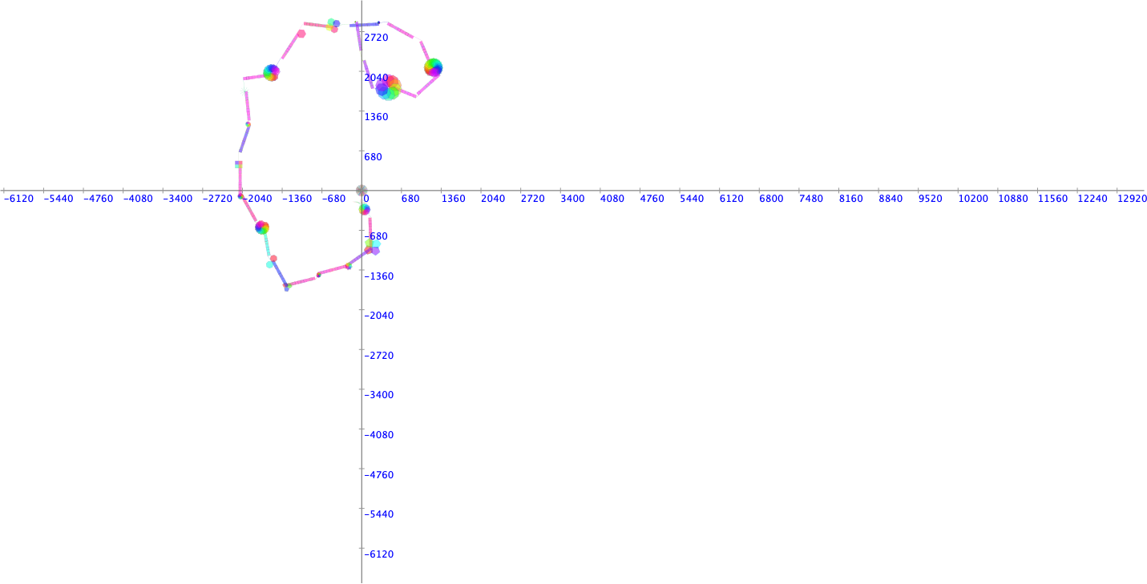Click the 2720 label on the vertical axis

click(x=376, y=38)
